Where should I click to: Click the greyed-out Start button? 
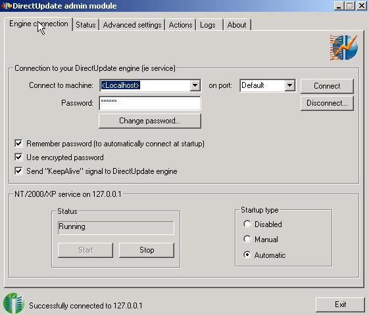(x=86, y=250)
